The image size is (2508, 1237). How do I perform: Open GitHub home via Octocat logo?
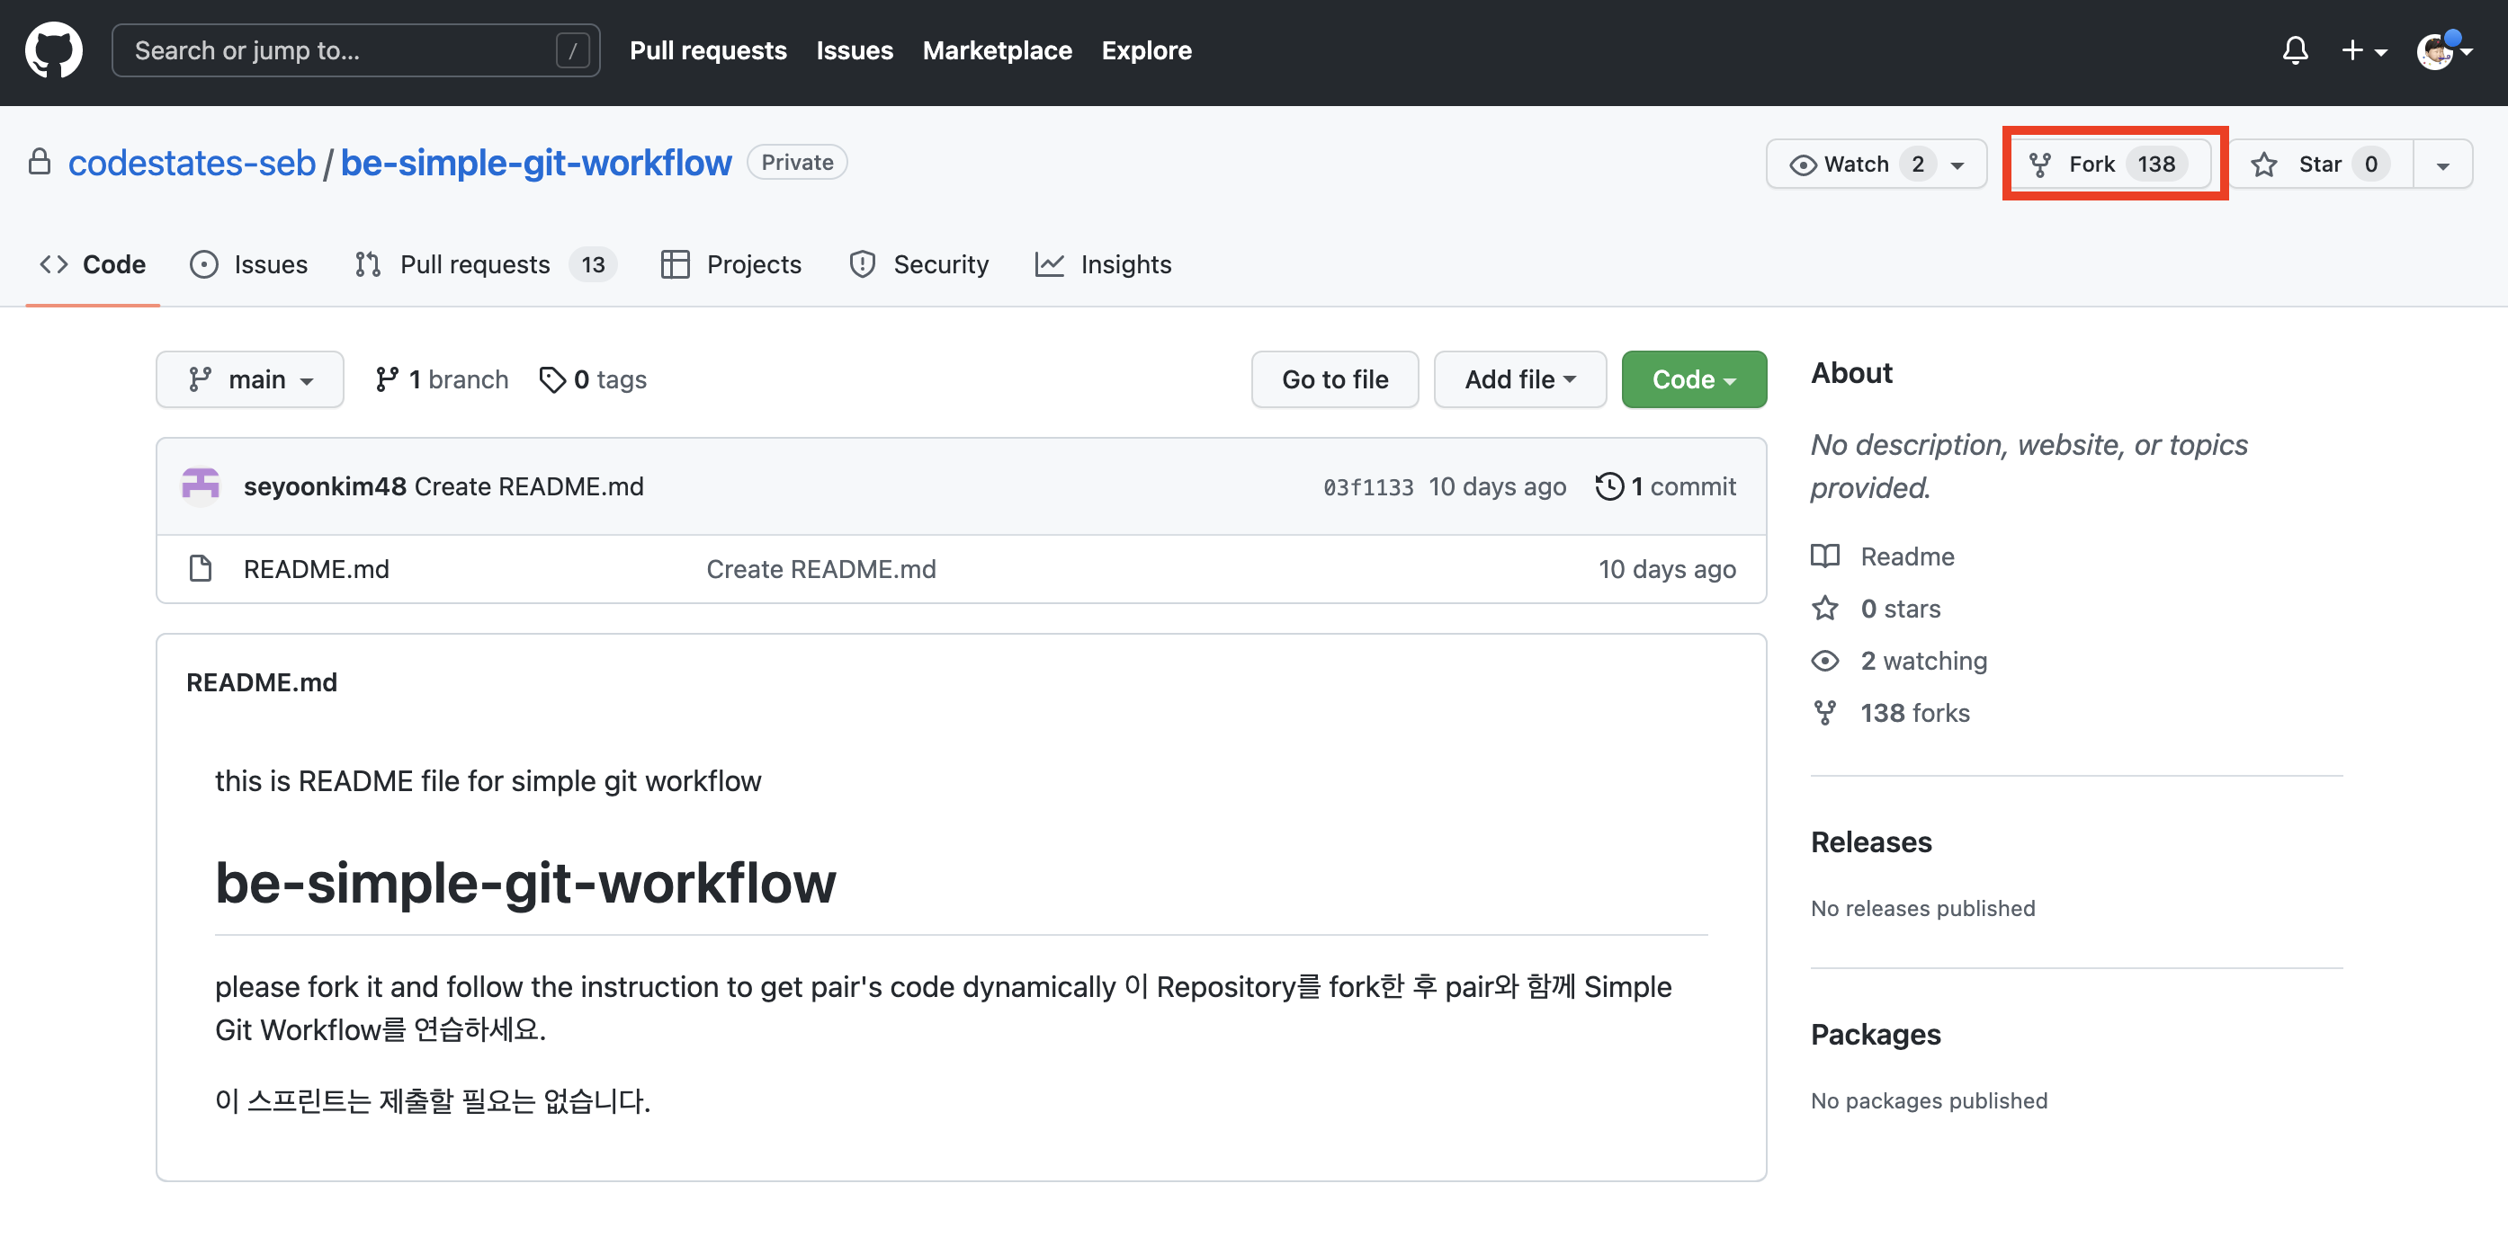click(54, 50)
